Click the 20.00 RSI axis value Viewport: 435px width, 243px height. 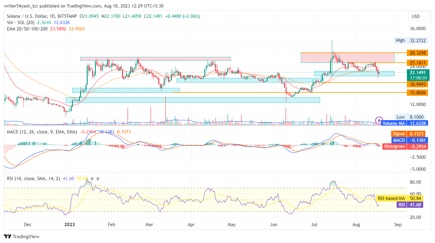click(416, 217)
